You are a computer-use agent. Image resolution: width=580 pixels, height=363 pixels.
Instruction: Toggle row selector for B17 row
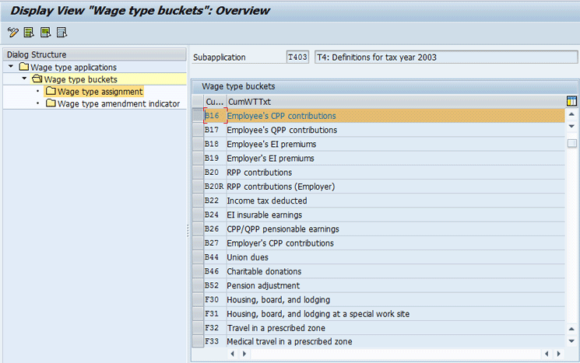[x=197, y=130]
